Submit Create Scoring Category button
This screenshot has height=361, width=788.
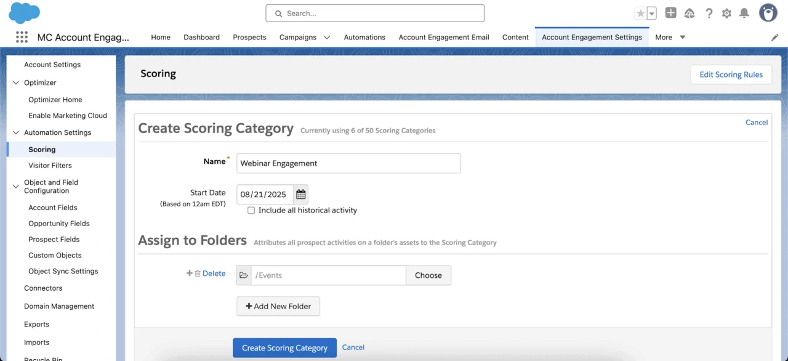284,348
